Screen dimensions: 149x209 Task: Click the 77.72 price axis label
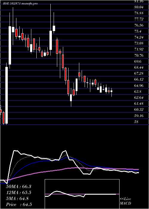(139, 19)
